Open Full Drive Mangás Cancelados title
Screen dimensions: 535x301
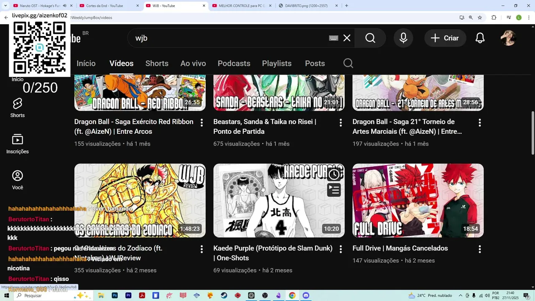click(x=400, y=248)
